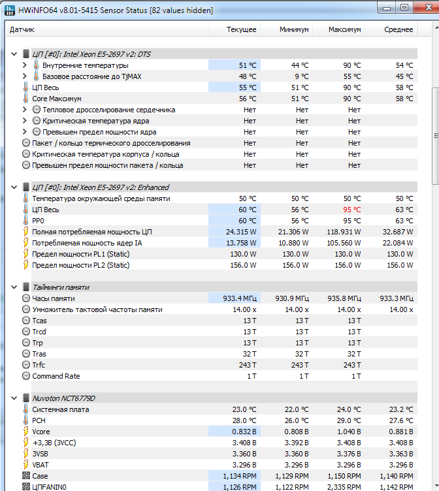Expand Базовое расстояние до TjMAX row
439x491 pixels.
pyautogui.click(x=24, y=76)
